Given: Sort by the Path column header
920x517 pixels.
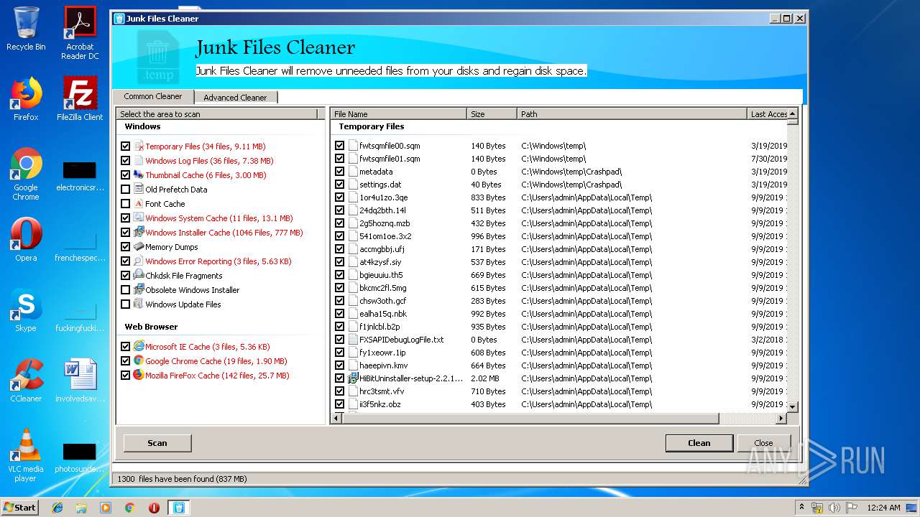Looking at the screenshot, I should tap(632, 114).
